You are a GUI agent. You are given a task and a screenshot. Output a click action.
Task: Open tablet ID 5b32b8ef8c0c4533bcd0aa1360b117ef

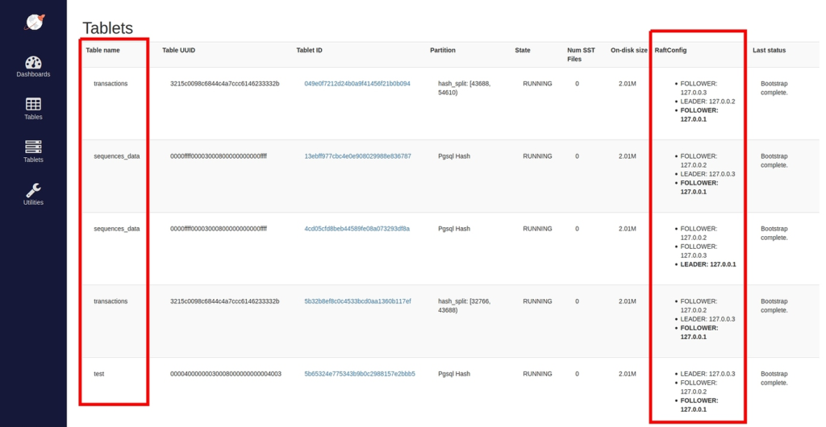pos(357,301)
